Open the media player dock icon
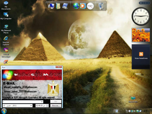 click(x=83, y=6)
